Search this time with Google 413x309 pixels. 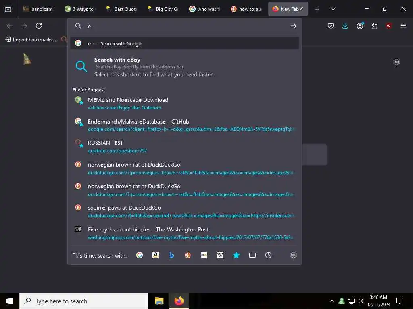[140, 255]
